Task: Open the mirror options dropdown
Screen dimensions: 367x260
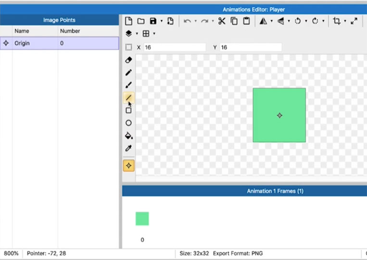Action: pos(271,21)
